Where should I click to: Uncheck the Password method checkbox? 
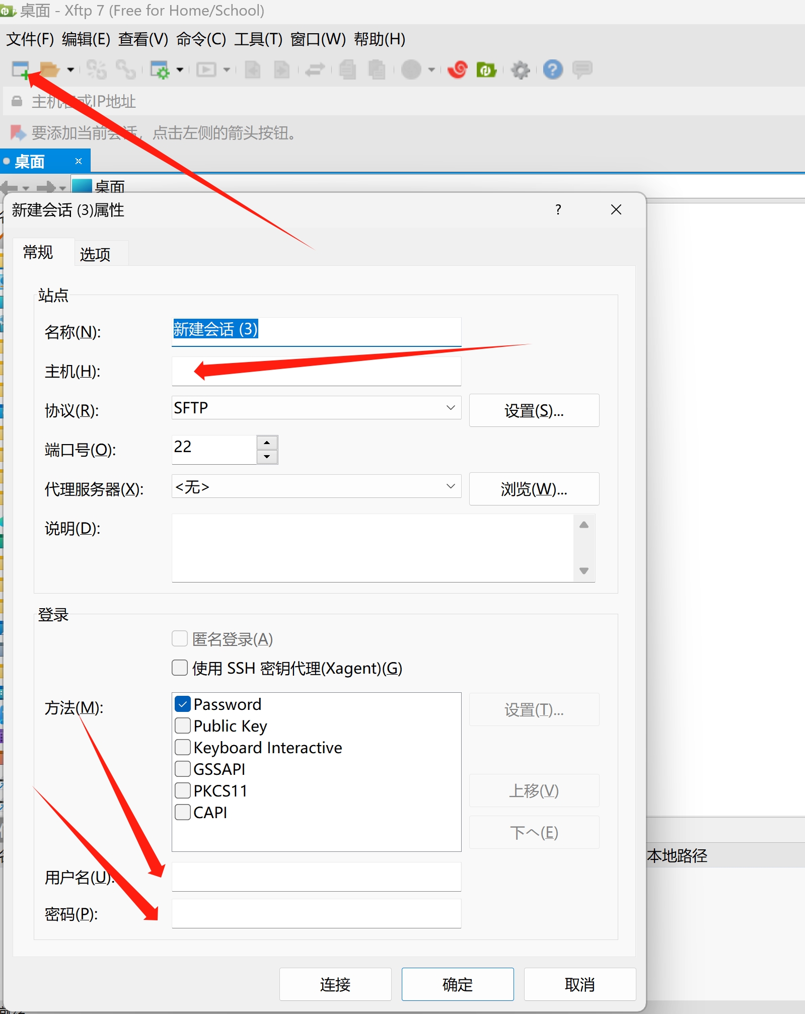(x=183, y=704)
